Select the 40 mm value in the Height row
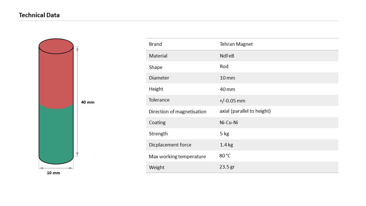 [x=227, y=89]
